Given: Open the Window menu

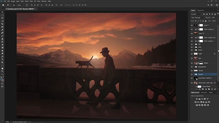Looking at the screenshot, I should tap(44, 1).
